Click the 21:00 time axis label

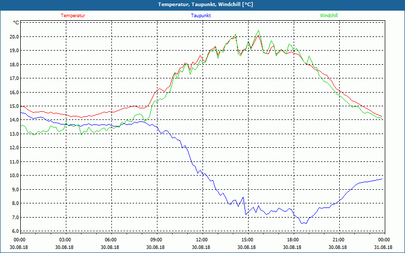tap(338, 240)
